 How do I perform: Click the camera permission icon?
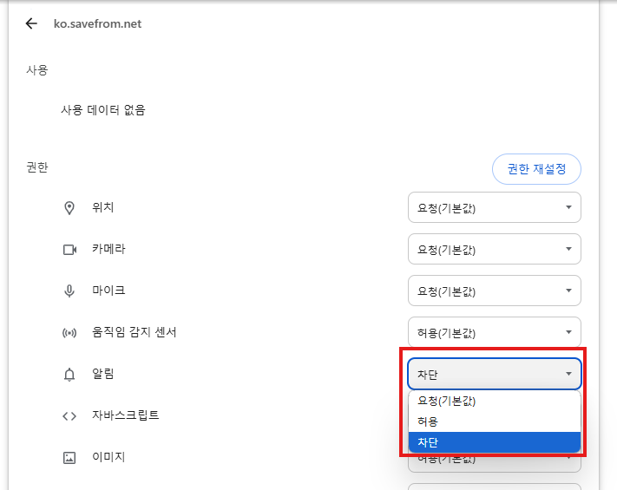(69, 250)
